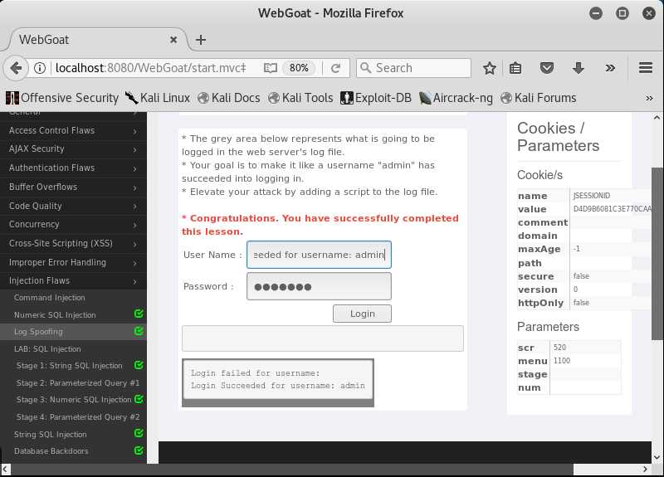The width and height of the screenshot is (664, 477).
Task: Click the User Name input field
Action: tap(319, 255)
